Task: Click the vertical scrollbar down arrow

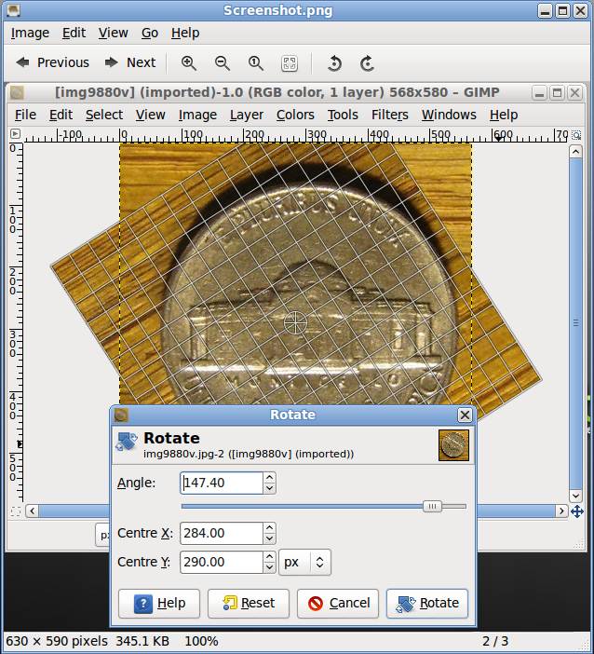Action: coord(575,496)
